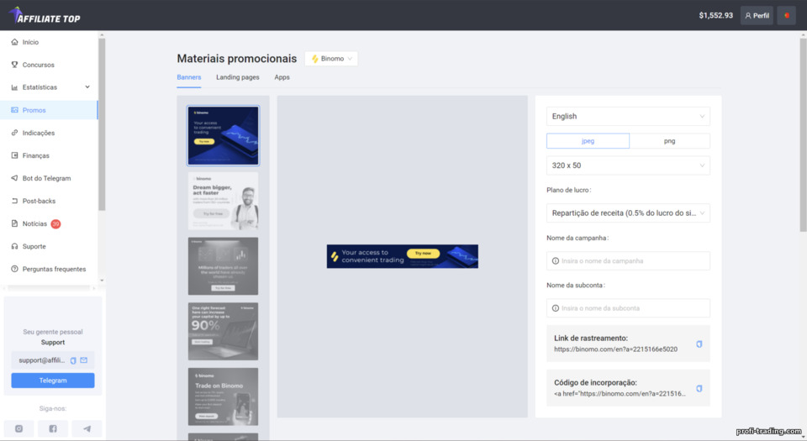Click the FAQ question mark icon
The height and width of the screenshot is (441, 807).
14,269
